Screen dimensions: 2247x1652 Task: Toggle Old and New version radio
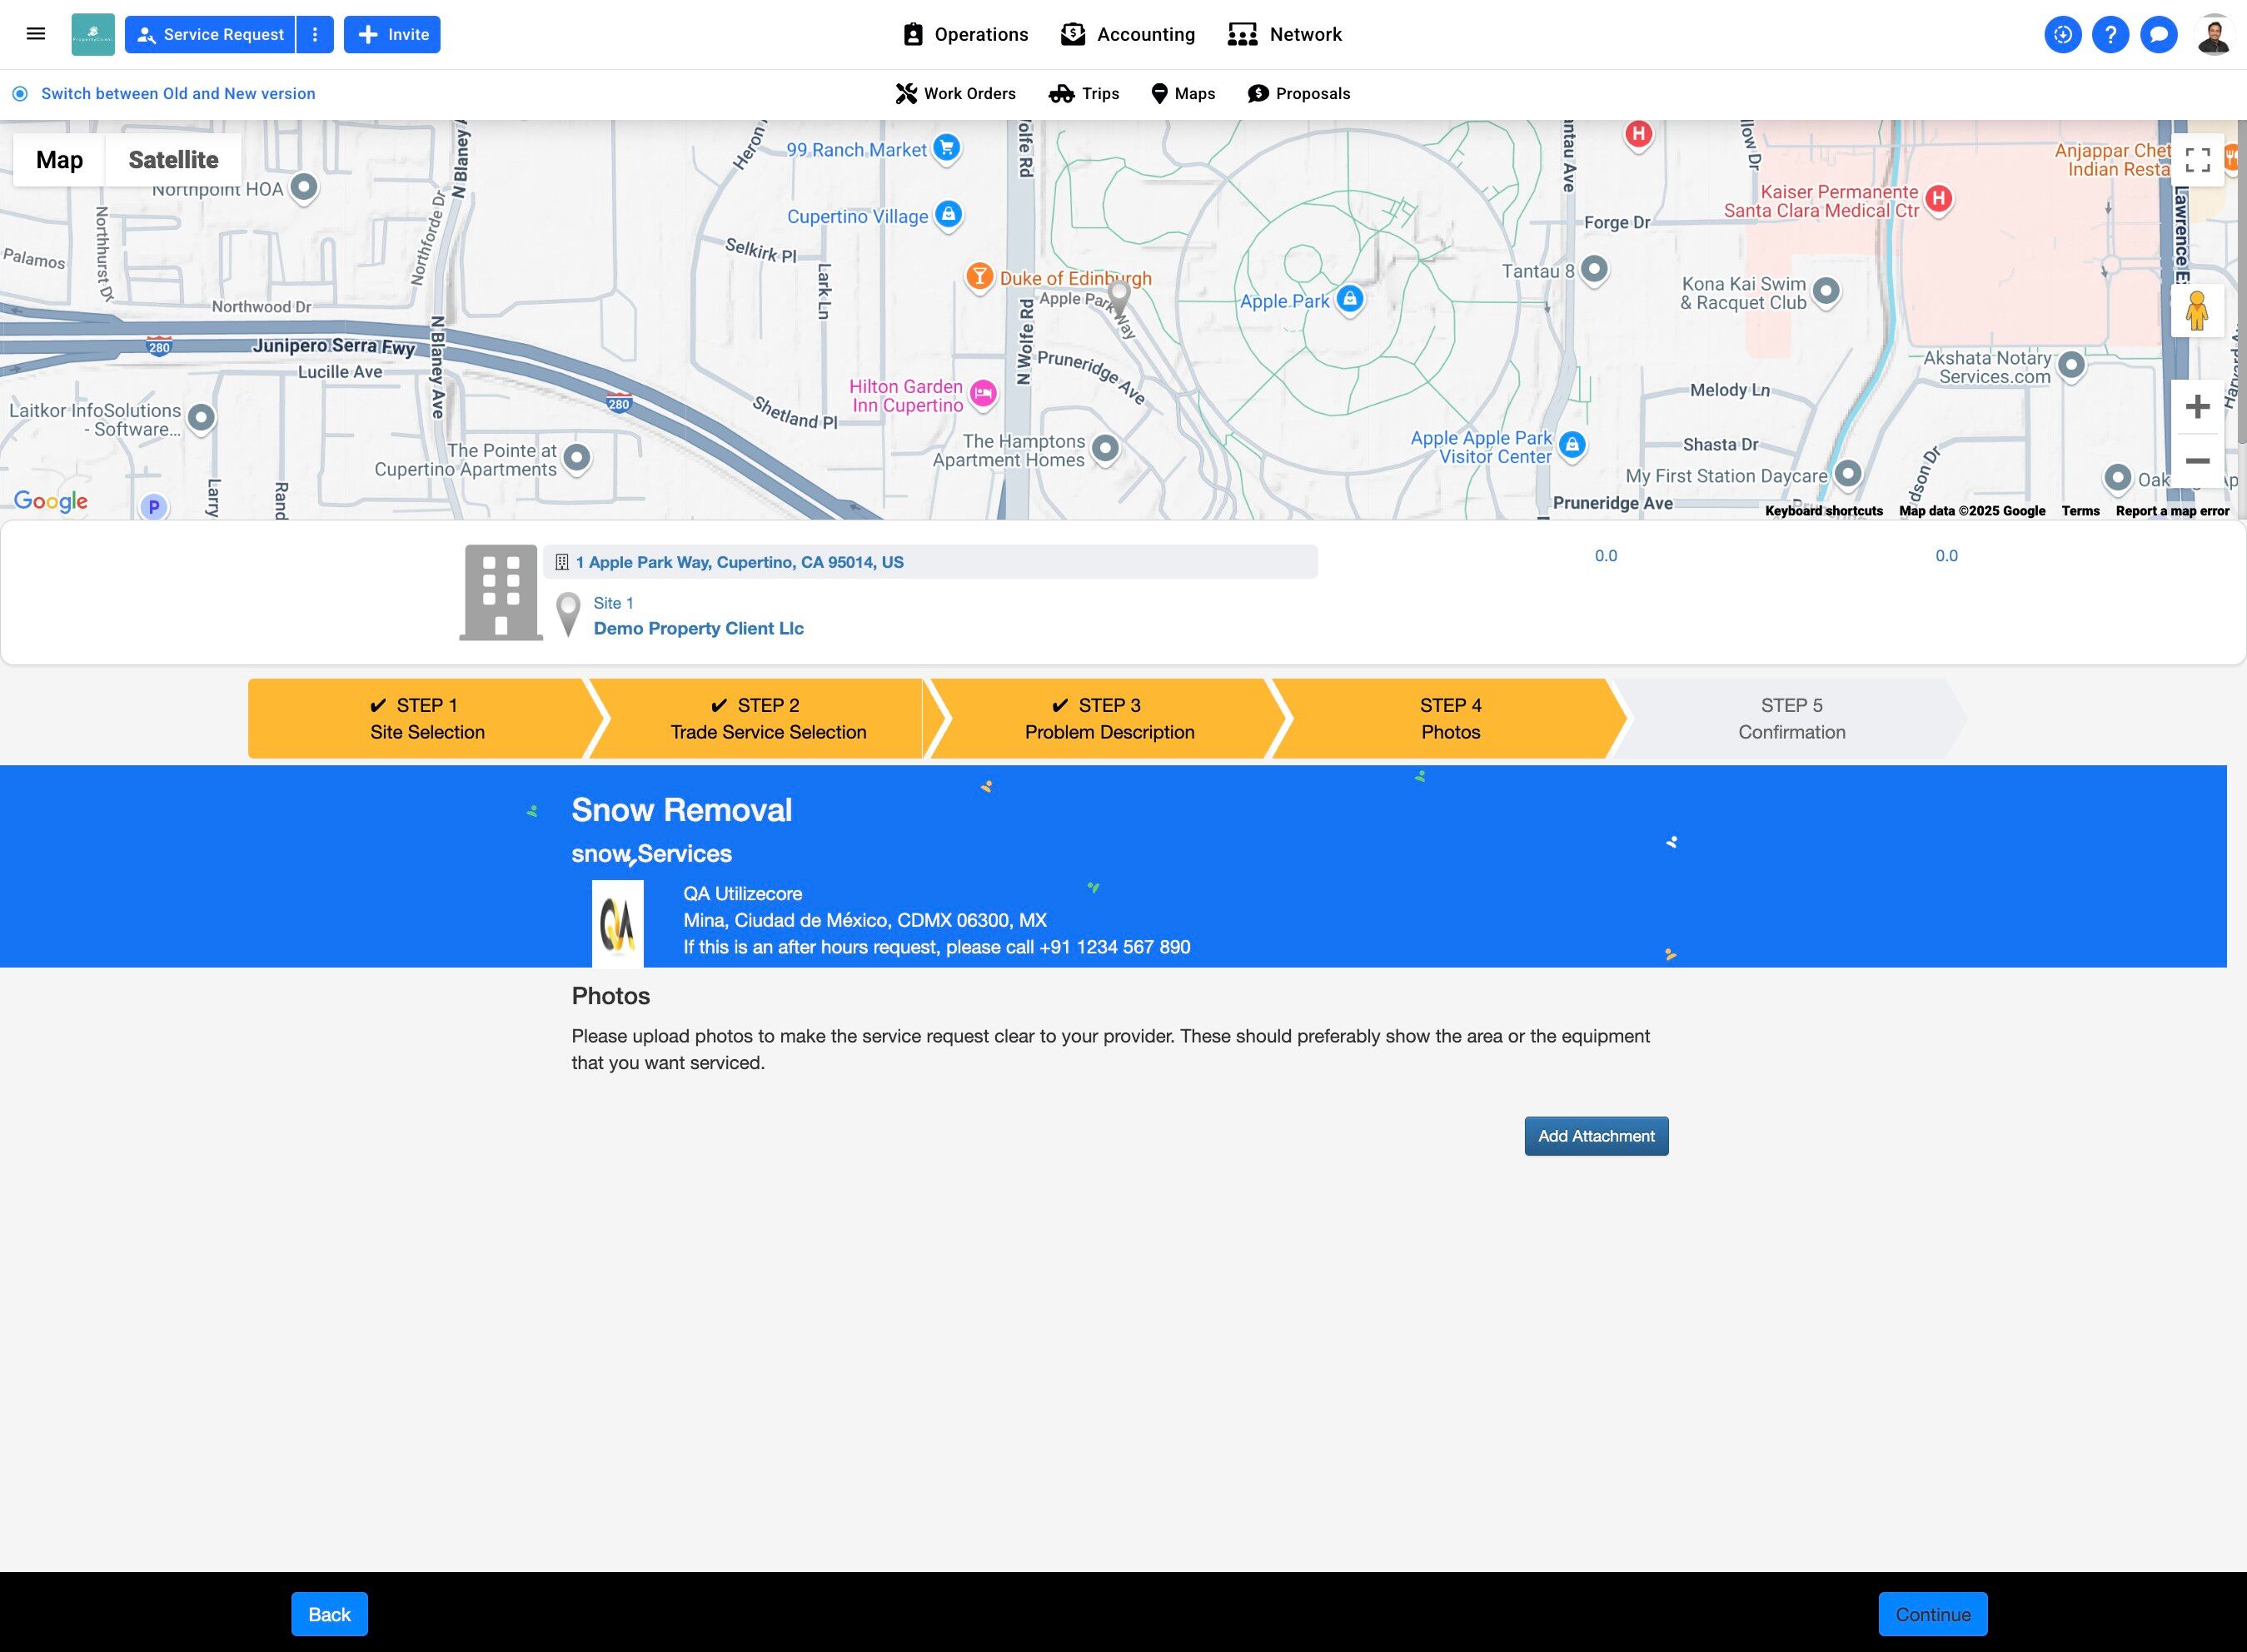[x=20, y=94]
